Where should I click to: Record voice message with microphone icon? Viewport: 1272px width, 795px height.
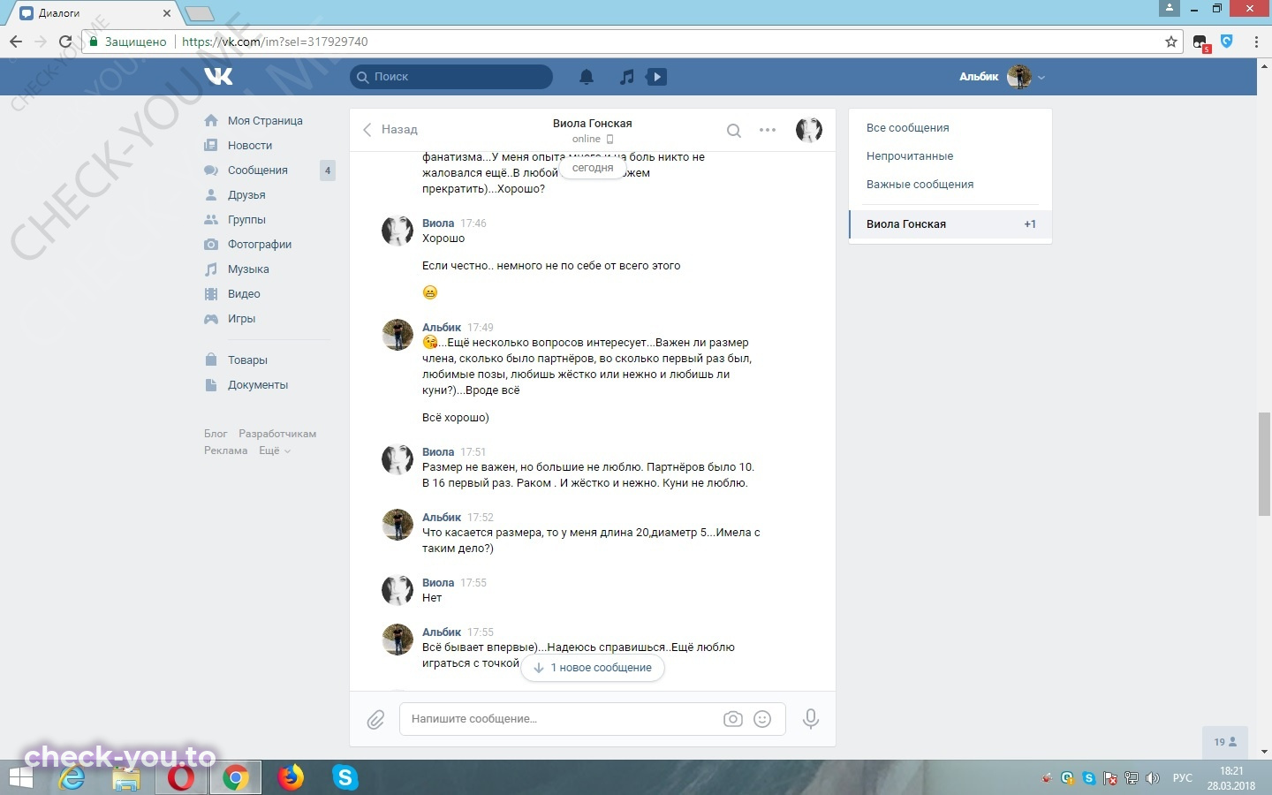810,719
